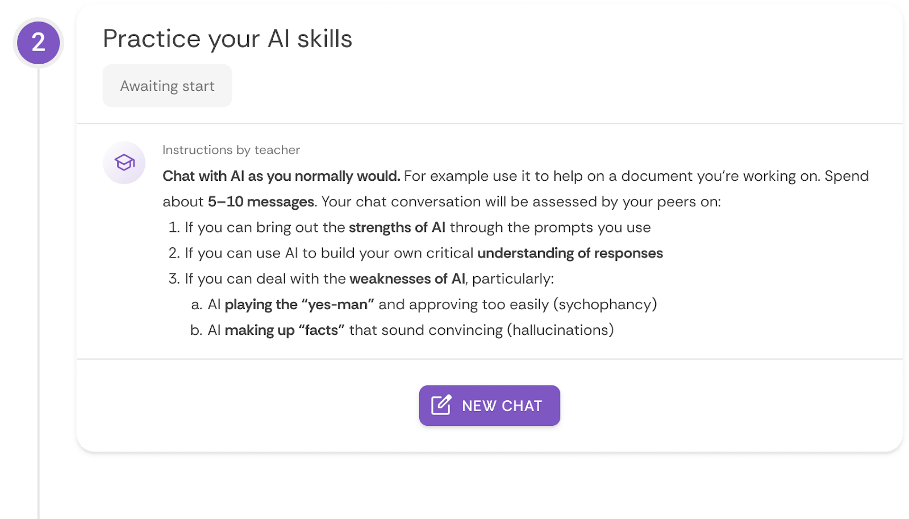The width and height of the screenshot is (909, 519).
Task: Start a conversation with the NEW CHAT label
Action: pyautogui.click(x=502, y=406)
